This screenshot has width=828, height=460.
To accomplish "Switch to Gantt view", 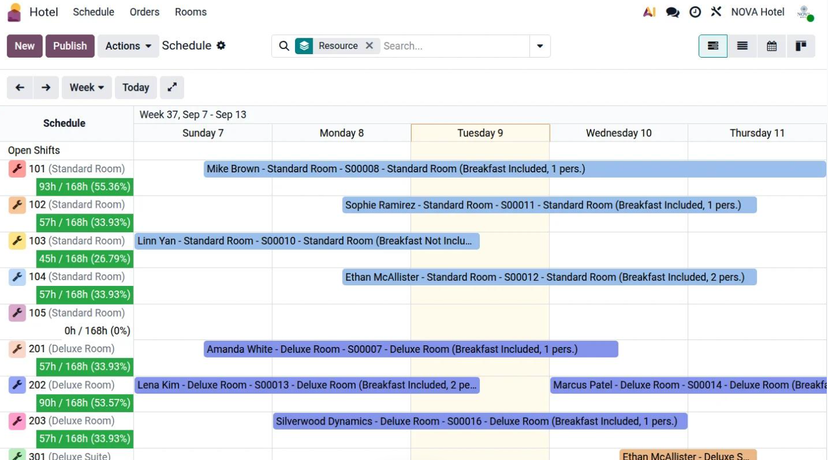I will point(713,46).
